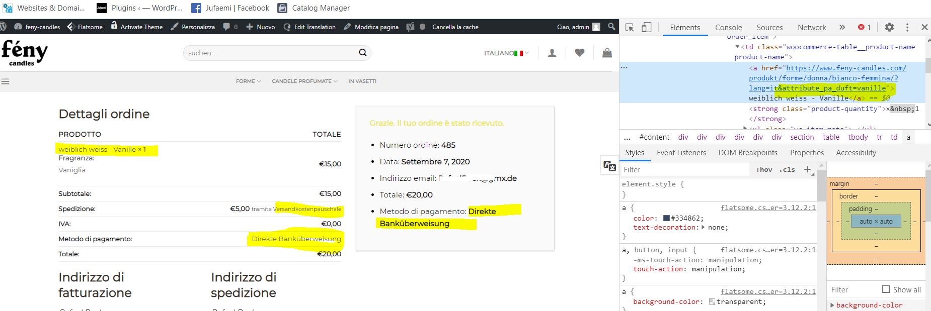Screen dimensions: 931x311
Task: Click Personalizza in admin bar
Action: coord(193,27)
